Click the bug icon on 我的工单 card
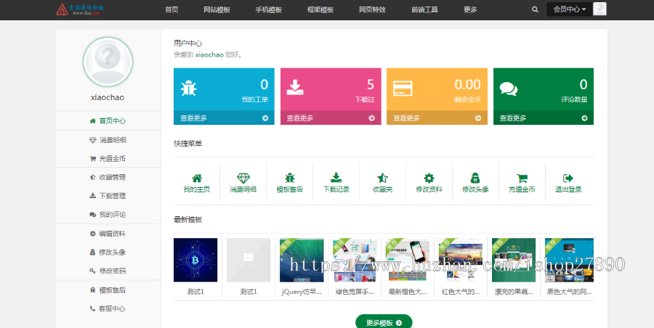654x328 pixels. [188, 89]
